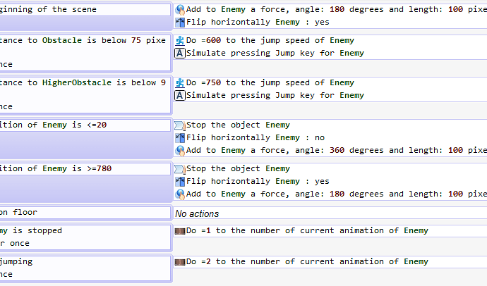
Task: Click the force icon in the scene-beginning event
Action: coord(180,10)
